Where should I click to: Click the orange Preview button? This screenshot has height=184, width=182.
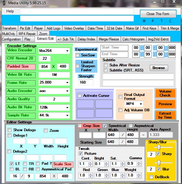(165, 104)
